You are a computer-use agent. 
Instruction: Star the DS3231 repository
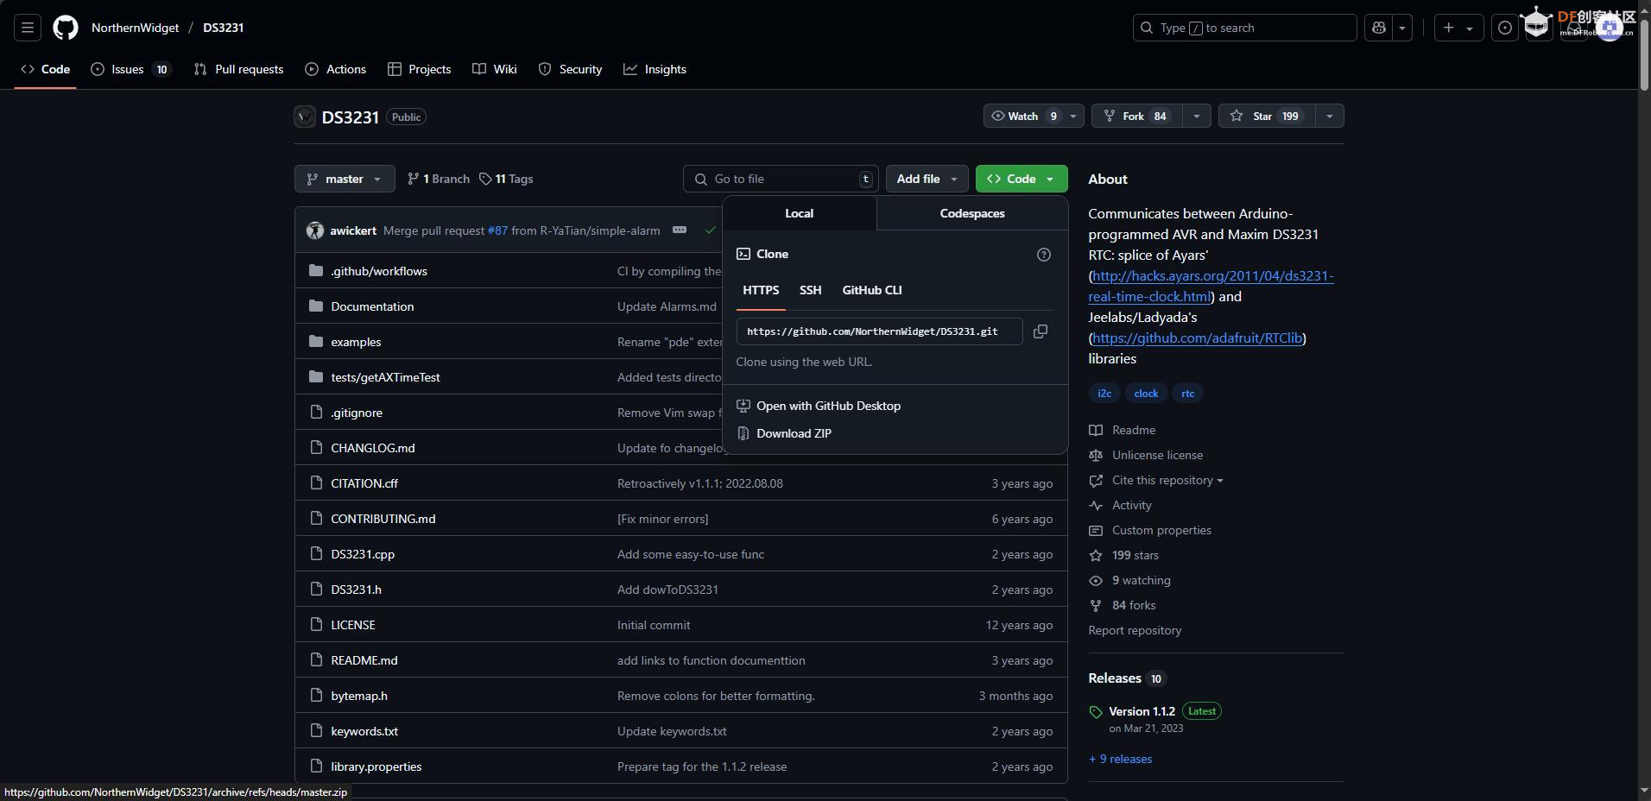[1266, 116]
